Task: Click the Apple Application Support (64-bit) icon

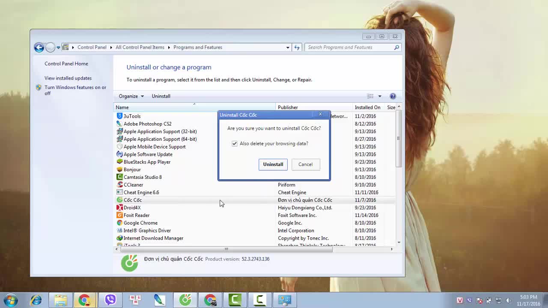Action: coord(120,139)
